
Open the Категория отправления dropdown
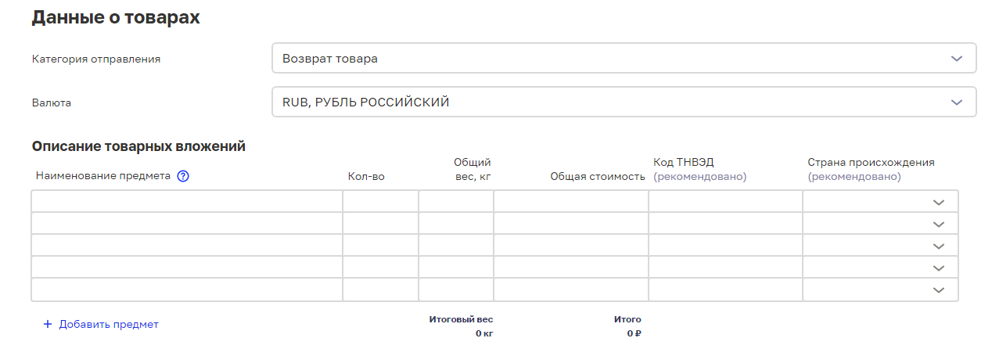[624, 59]
